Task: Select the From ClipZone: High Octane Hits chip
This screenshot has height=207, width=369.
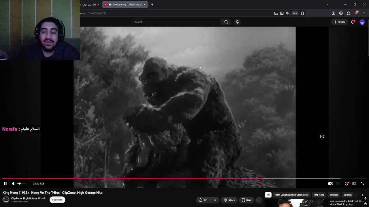Action: coord(291,195)
